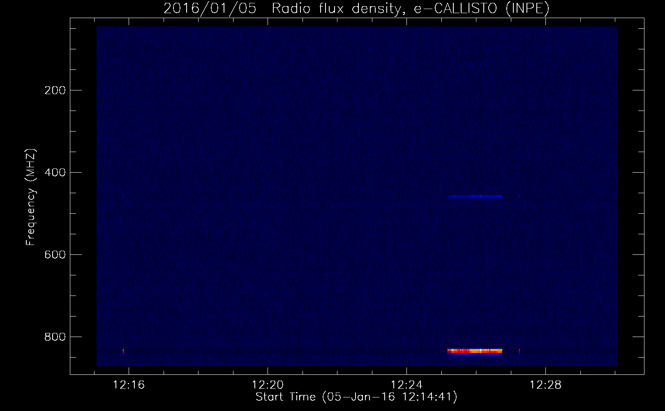Click the 'Start Time (05-Jan-16 12:14:41)' label
The width and height of the screenshot is (665, 411).
coord(356,397)
